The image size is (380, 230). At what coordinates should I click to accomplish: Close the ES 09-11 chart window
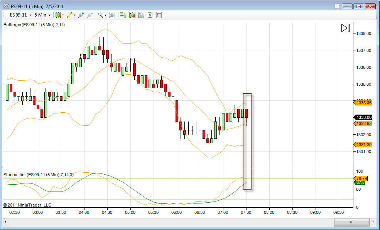[370, 7]
